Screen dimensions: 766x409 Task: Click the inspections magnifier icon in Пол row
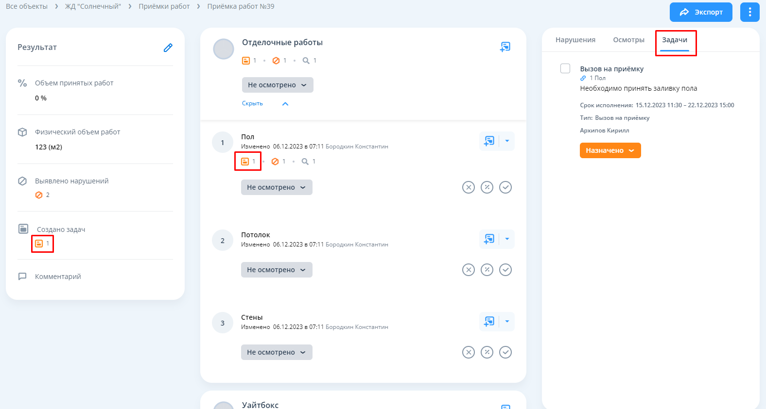pos(305,162)
